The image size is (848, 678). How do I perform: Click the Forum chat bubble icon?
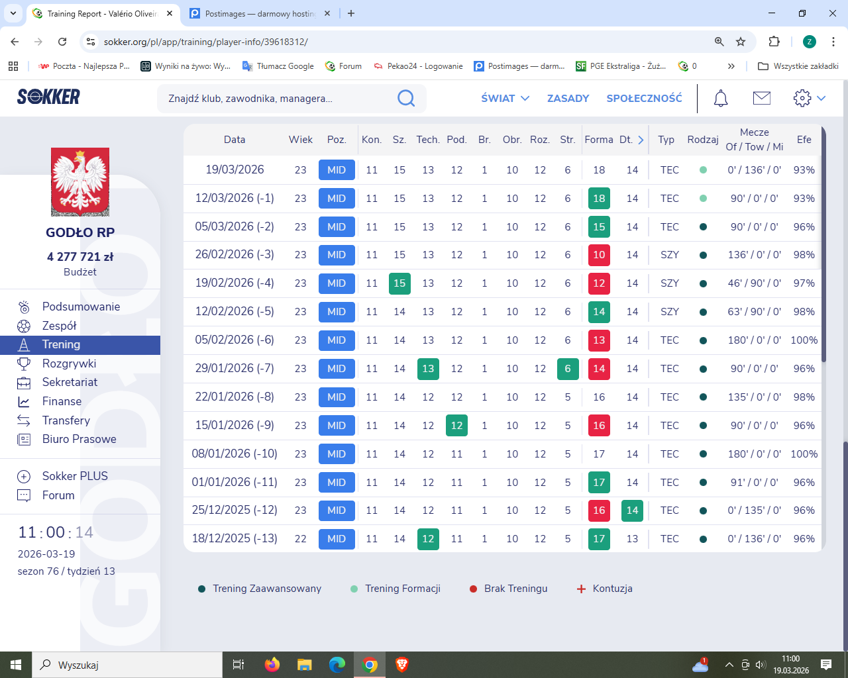[24, 495]
